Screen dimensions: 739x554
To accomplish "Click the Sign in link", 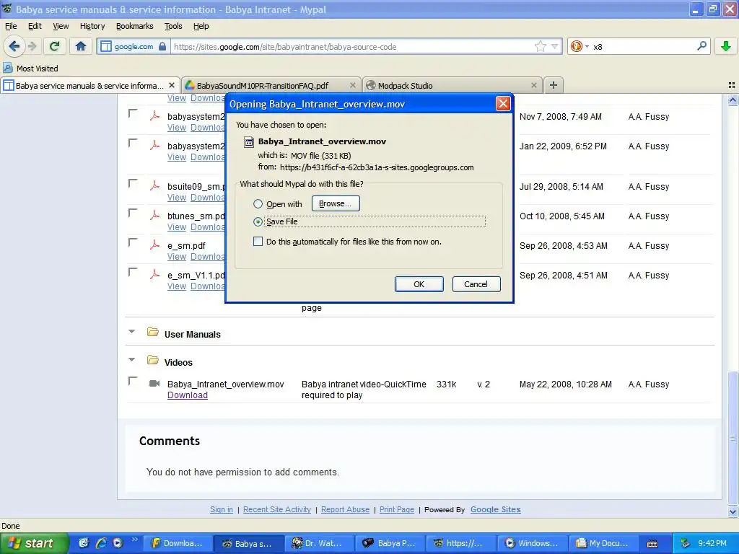I will tap(222, 509).
